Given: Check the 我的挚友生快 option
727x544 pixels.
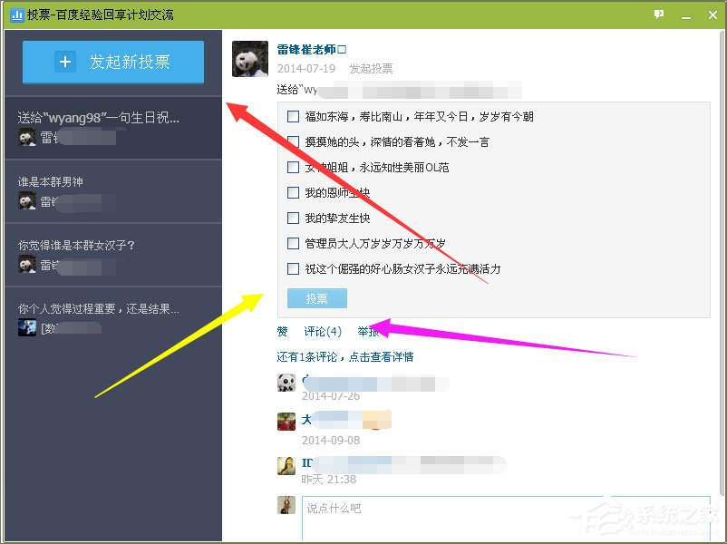Looking at the screenshot, I should coord(293,219).
